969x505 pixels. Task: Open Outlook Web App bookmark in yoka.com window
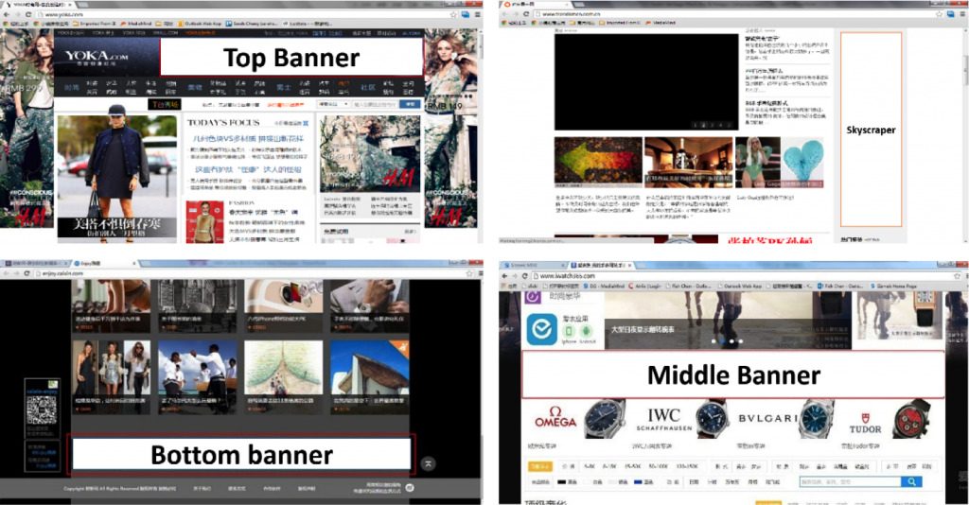click(199, 24)
